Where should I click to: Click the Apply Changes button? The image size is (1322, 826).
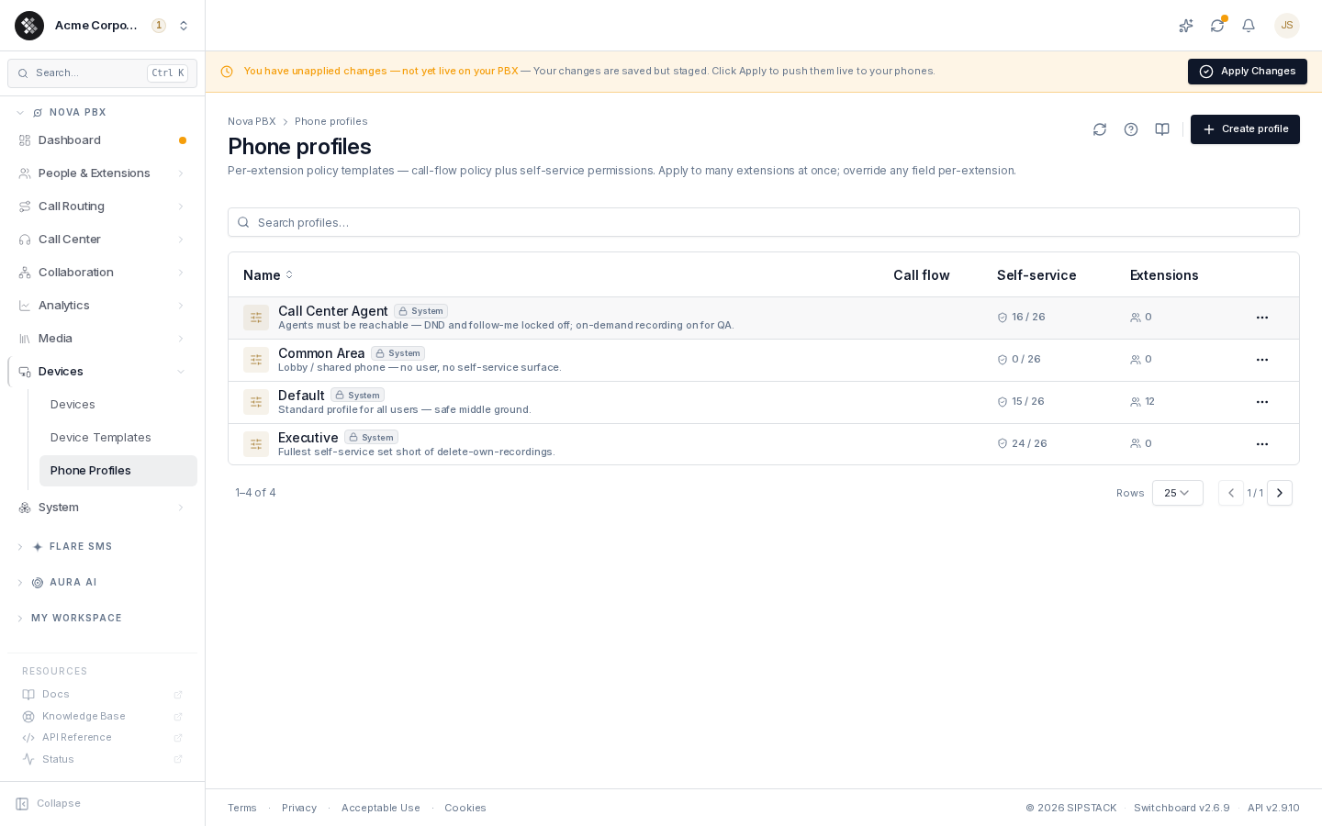[x=1248, y=72]
